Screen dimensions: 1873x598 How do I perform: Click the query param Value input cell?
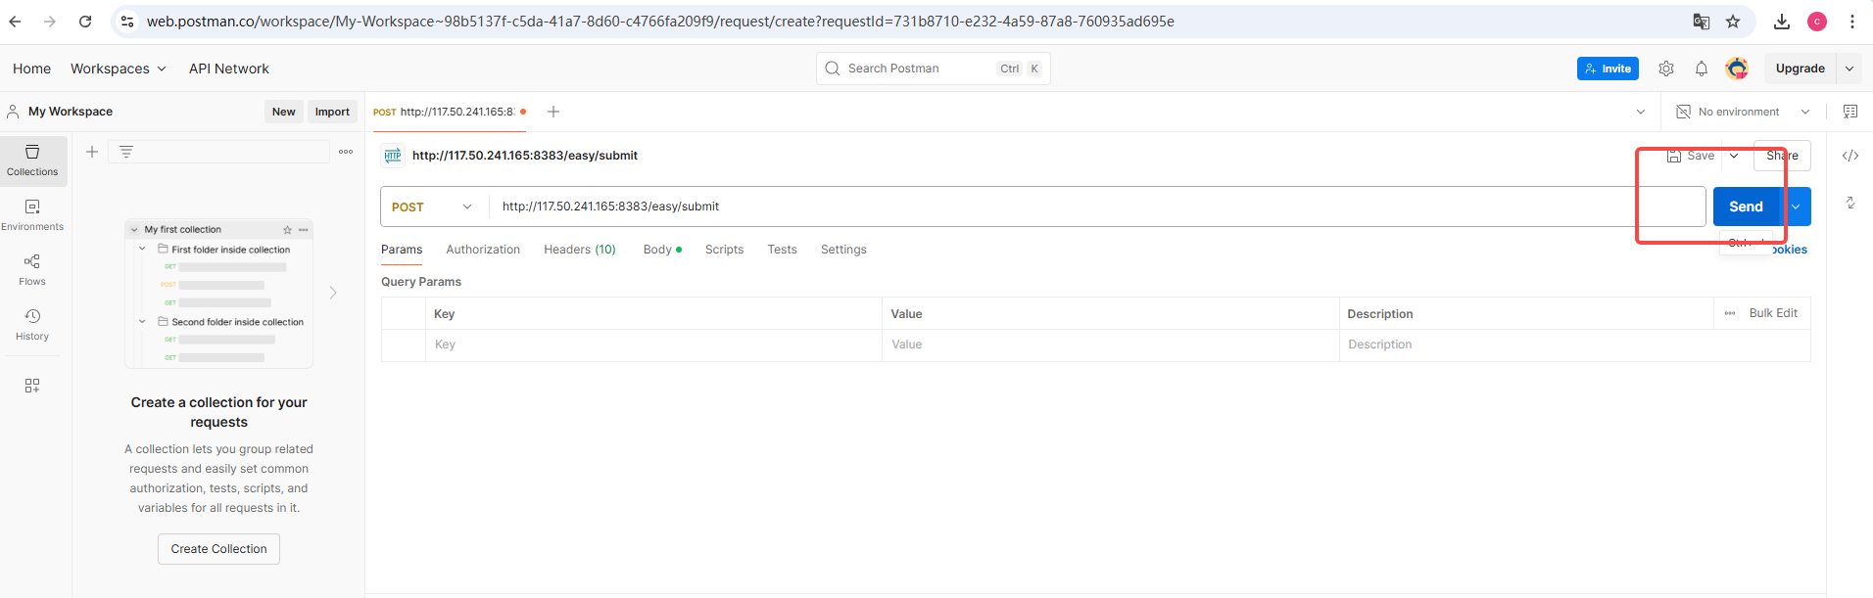click(1110, 345)
